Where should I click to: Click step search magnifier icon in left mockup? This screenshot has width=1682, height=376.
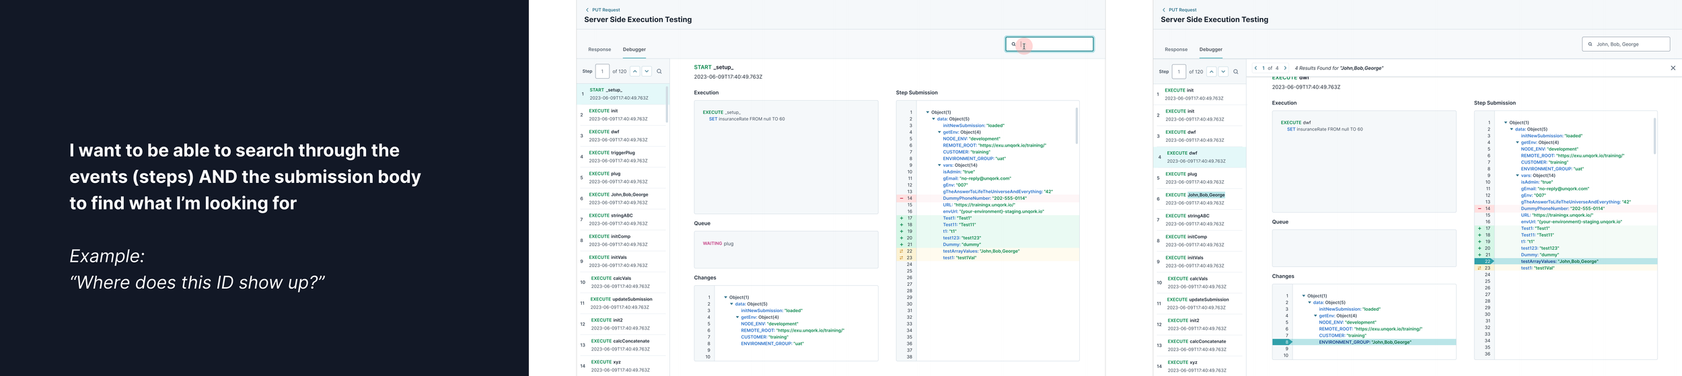[x=659, y=71]
